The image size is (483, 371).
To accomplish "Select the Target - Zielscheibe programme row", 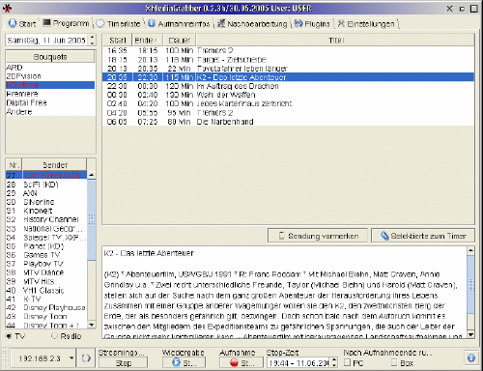I will coord(288,60).
